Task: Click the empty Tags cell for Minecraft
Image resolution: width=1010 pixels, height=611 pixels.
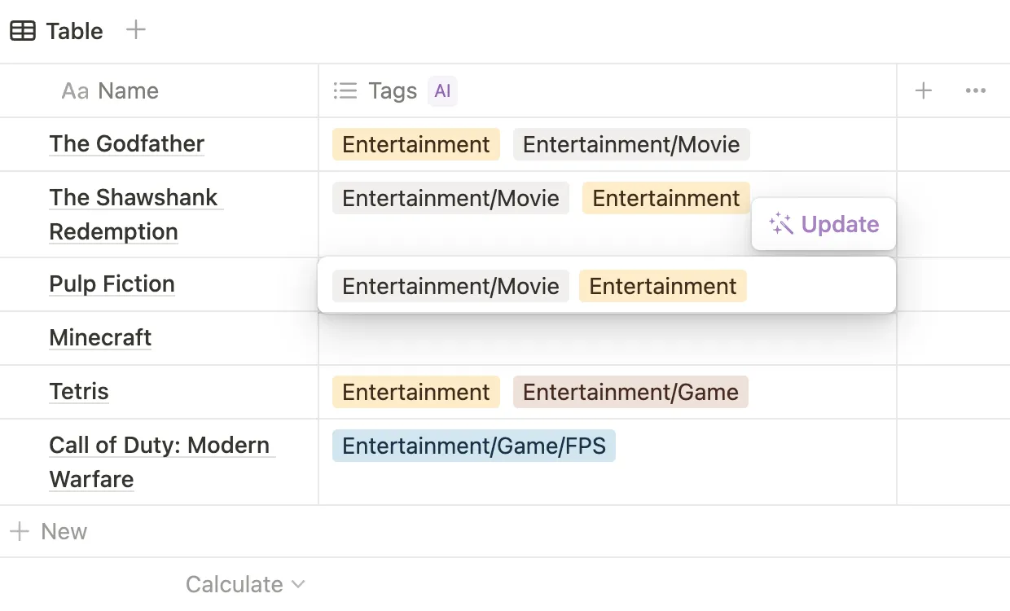Action: (x=607, y=338)
